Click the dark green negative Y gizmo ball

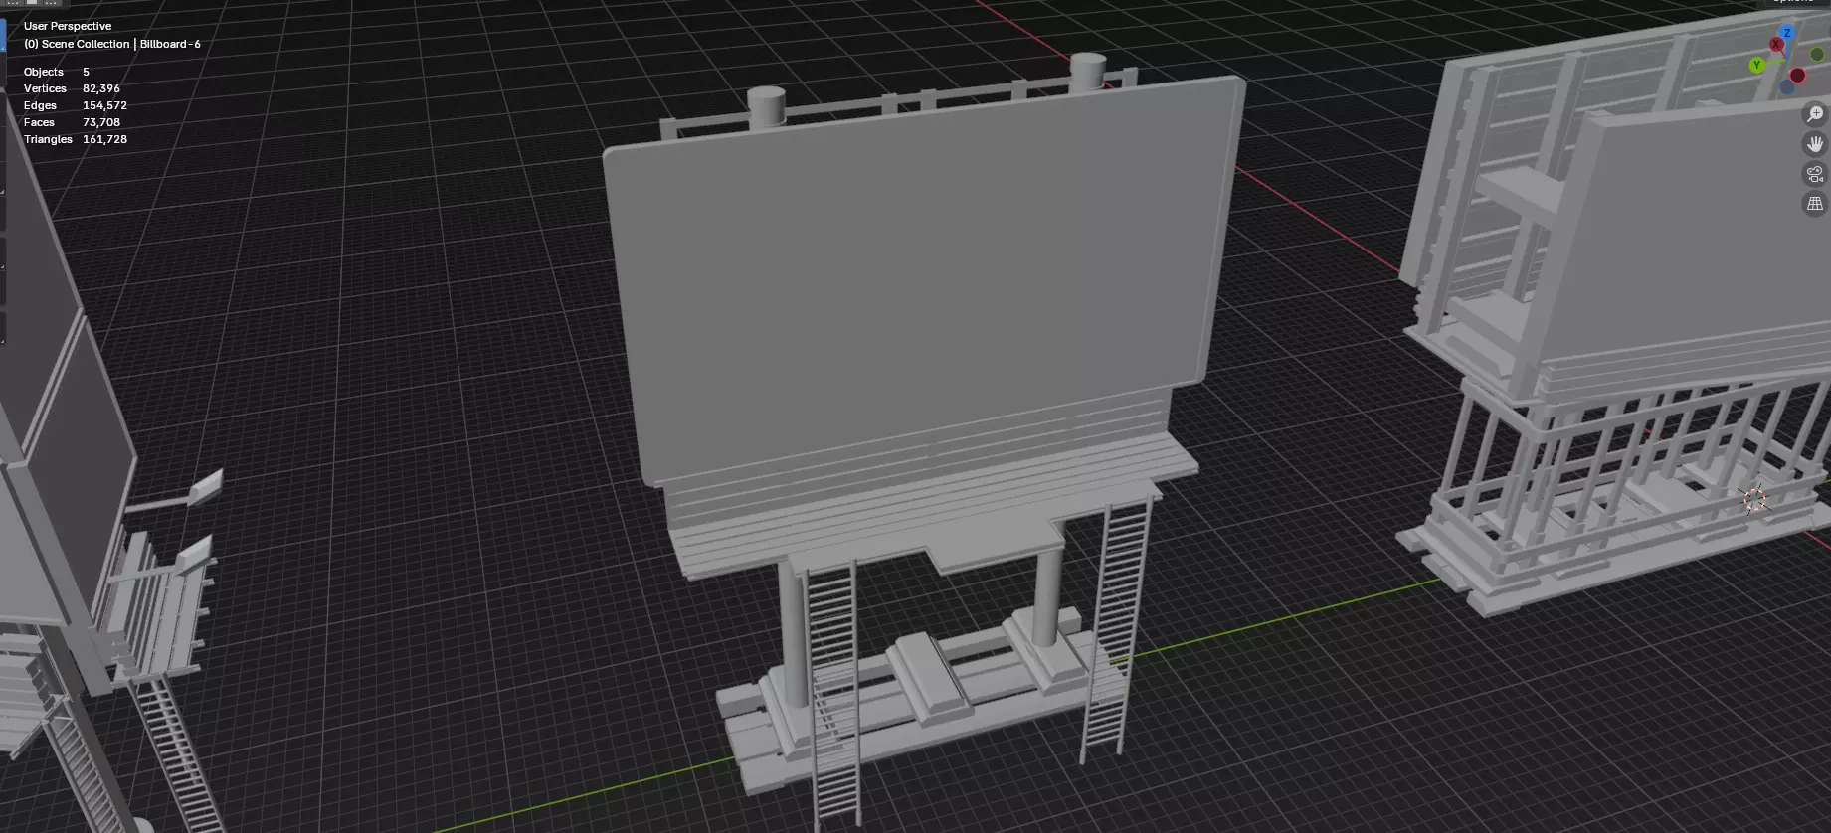click(1817, 54)
